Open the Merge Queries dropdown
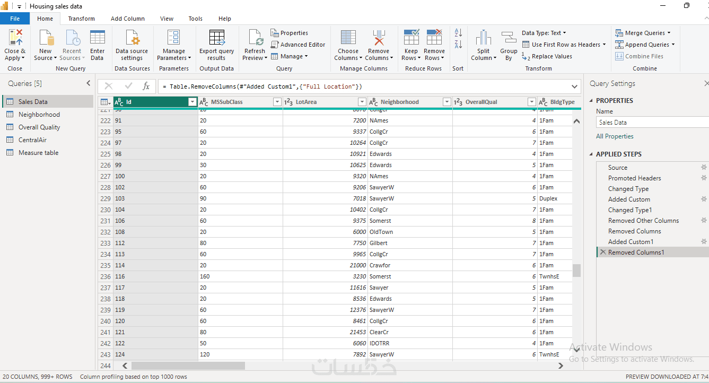This screenshot has width=709, height=383. 643,33
